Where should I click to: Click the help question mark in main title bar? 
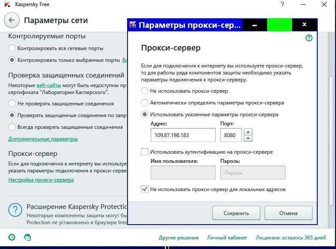point(282,4)
